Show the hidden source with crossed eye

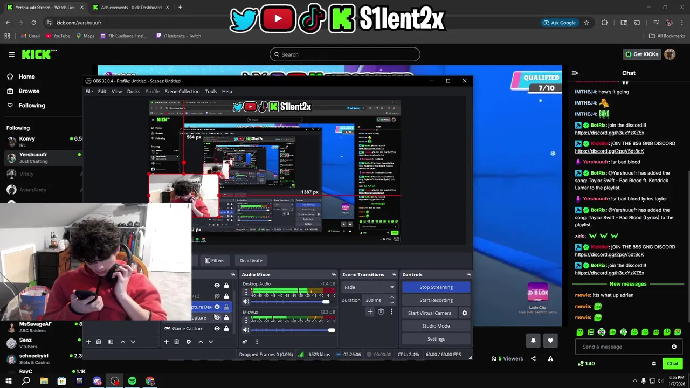coord(217,296)
